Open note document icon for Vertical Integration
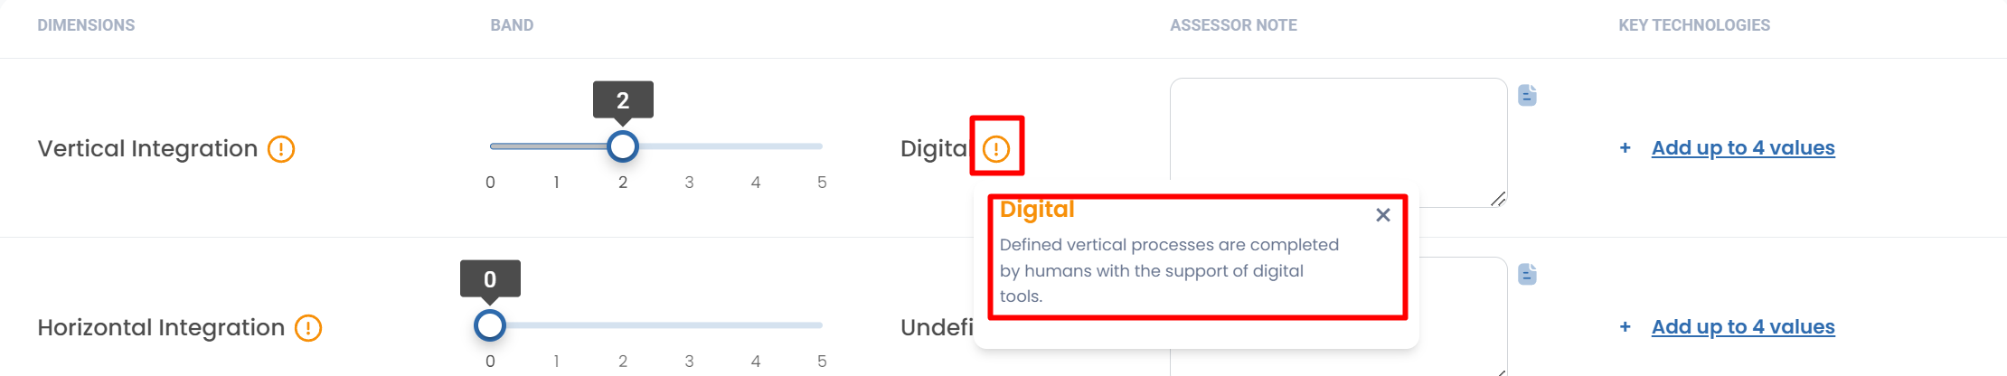 [1527, 95]
